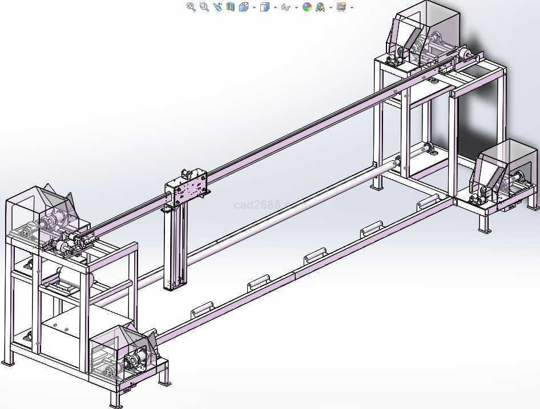Image resolution: width=540 pixels, height=409 pixels.
Task: Toggle Hide/Show Items glasses icon
Action: [286, 7]
